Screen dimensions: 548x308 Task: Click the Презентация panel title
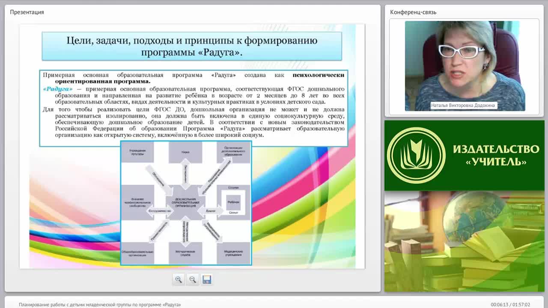[27, 12]
